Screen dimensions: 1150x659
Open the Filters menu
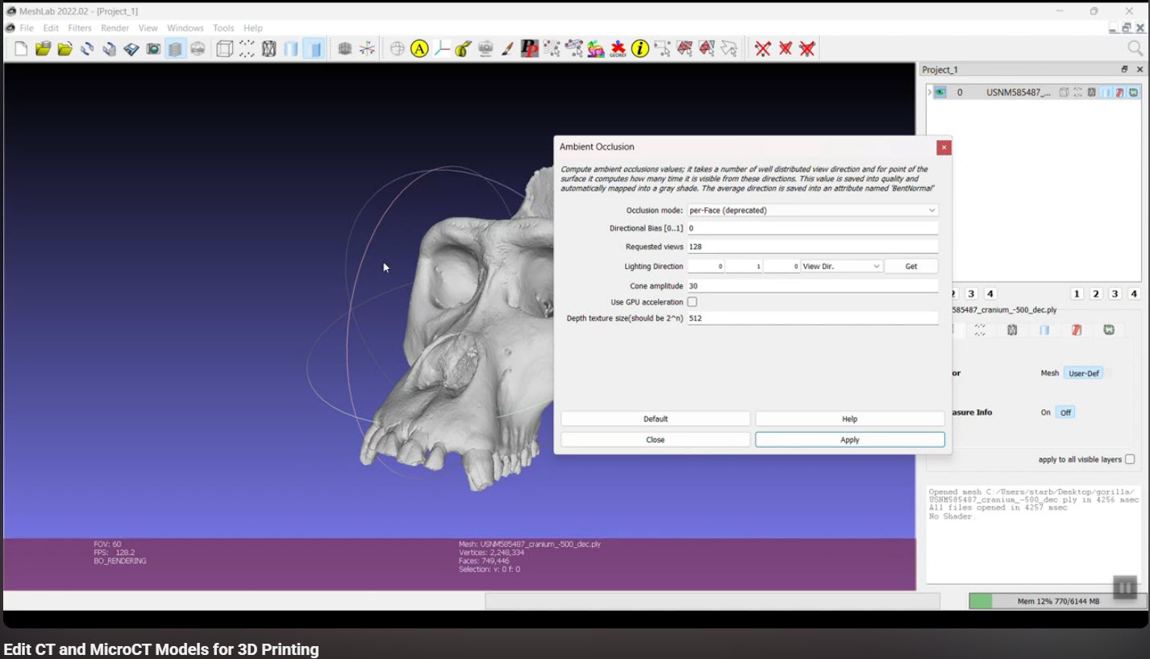(x=80, y=28)
